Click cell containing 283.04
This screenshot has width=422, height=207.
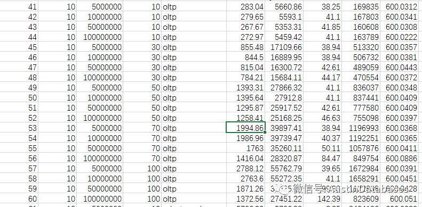pyautogui.click(x=245, y=6)
